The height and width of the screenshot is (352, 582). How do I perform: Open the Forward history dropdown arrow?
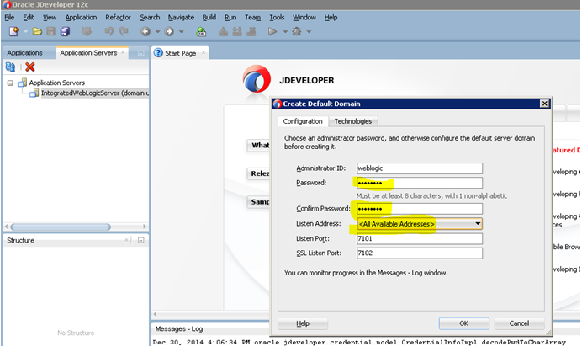[181, 32]
